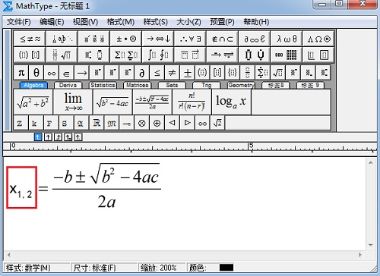Insert the double-struck R symbol
The height and width of the screenshot is (276, 380).
[97, 123]
